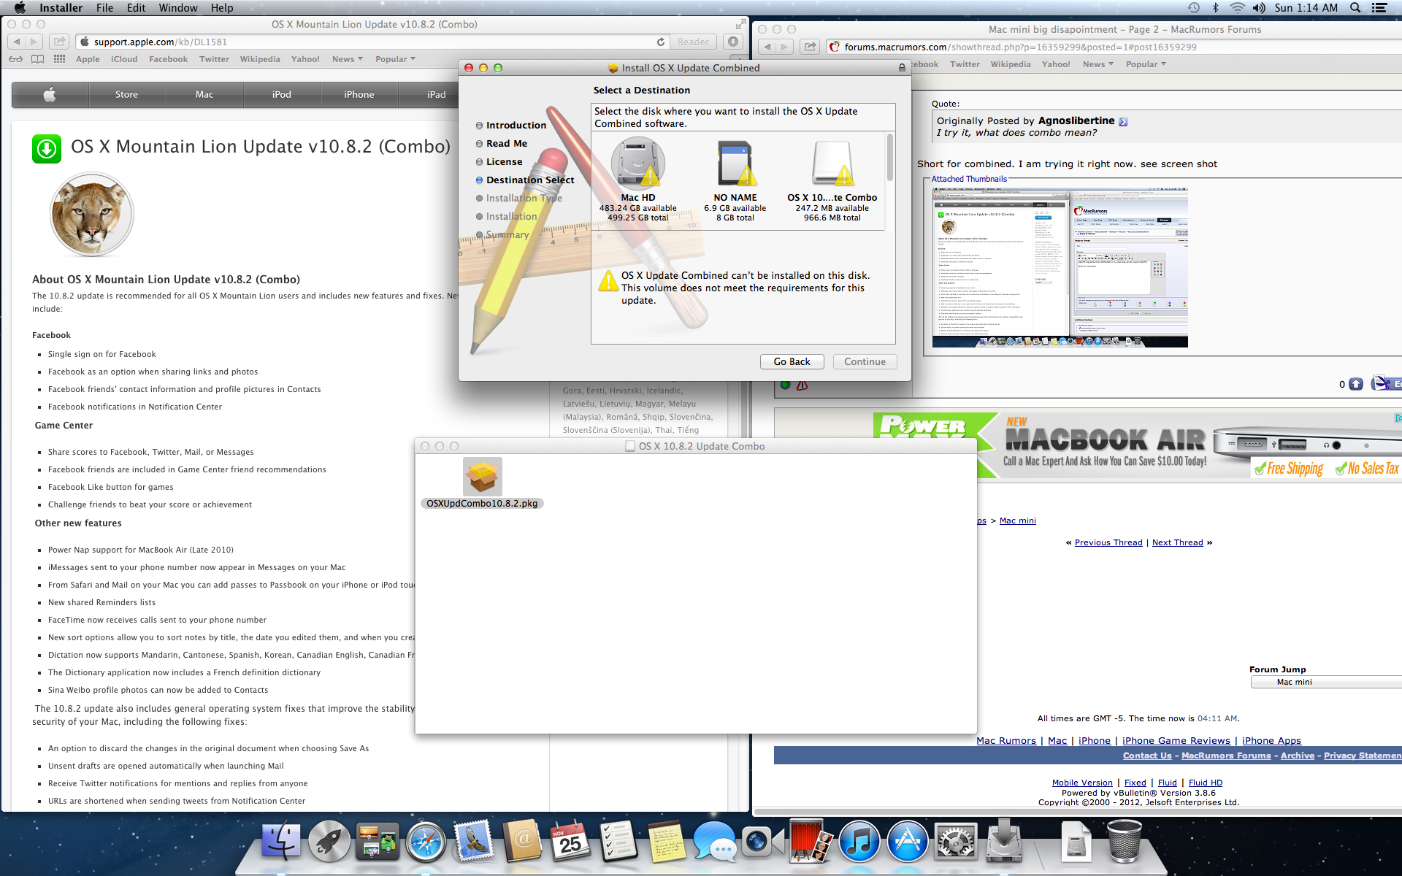Open the Window menu
Viewport: 1402px width, 876px height.
pyautogui.click(x=177, y=8)
